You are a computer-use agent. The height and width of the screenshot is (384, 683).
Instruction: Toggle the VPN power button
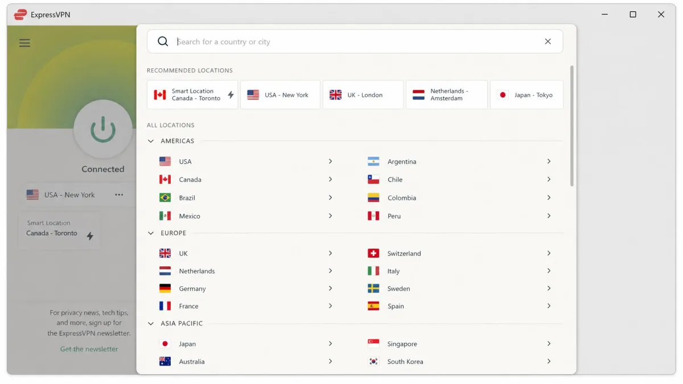[103, 129]
